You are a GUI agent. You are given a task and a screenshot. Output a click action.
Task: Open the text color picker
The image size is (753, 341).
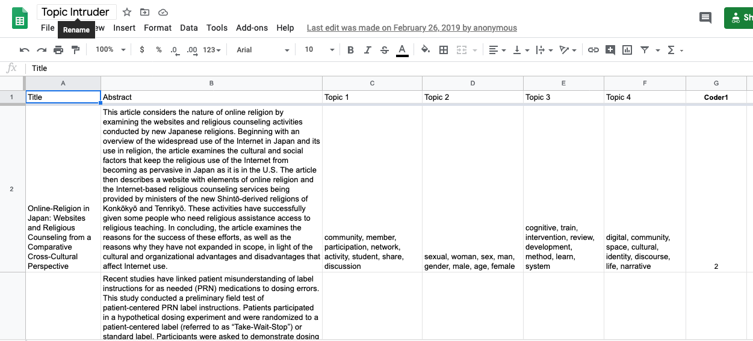pos(402,50)
